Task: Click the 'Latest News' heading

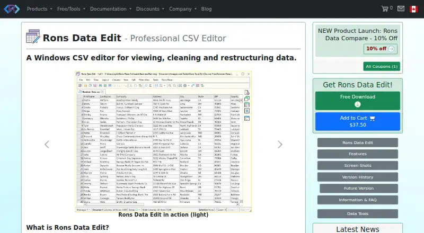Action: (357, 229)
